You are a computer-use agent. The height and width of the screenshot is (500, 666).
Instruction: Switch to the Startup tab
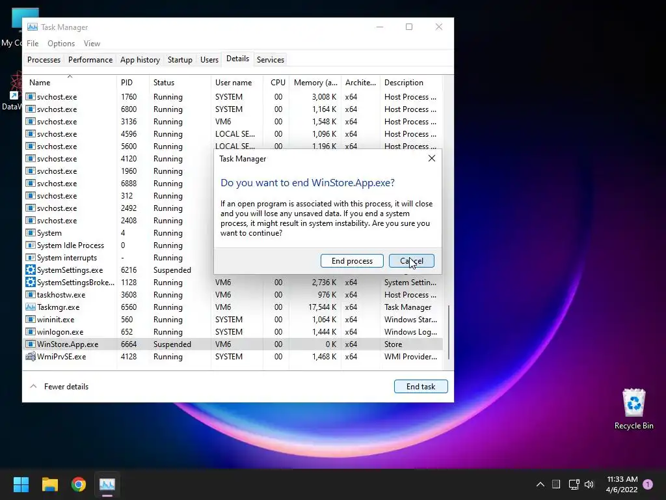(x=180, y=59)
